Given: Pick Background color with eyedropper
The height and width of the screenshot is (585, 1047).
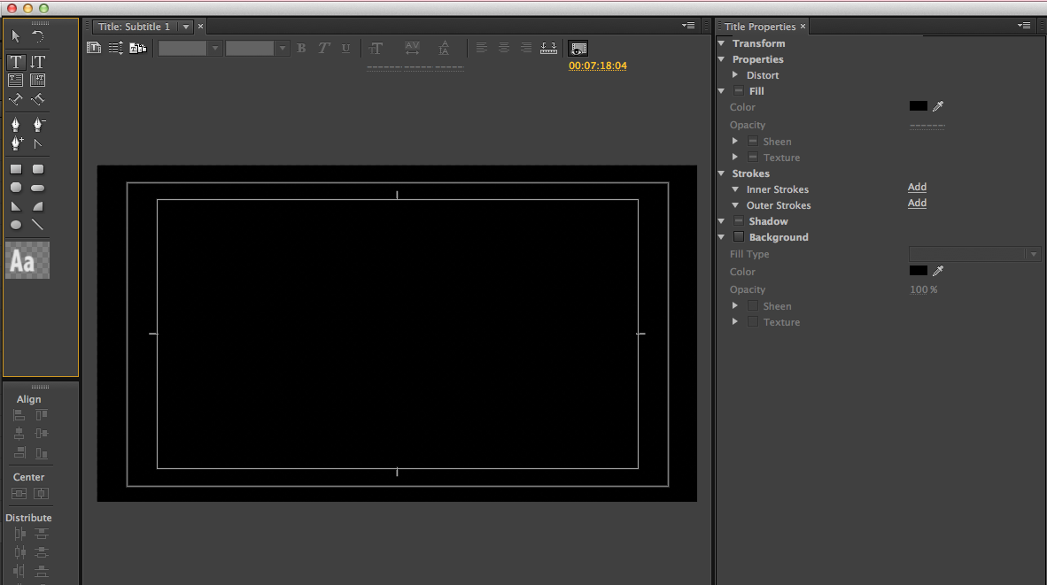Looking at the screenshot, I should [x=938, y=271].
